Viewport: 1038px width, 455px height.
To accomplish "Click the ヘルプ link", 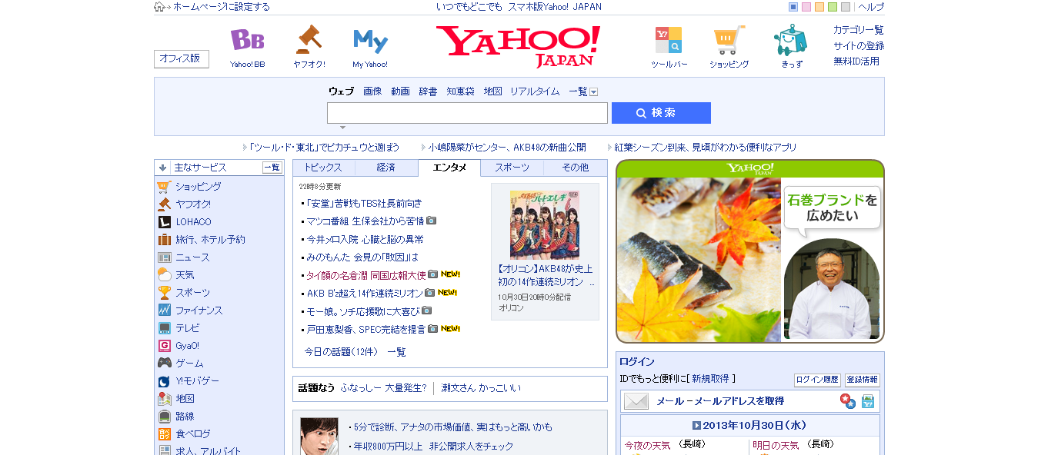I will pos(871,7).
